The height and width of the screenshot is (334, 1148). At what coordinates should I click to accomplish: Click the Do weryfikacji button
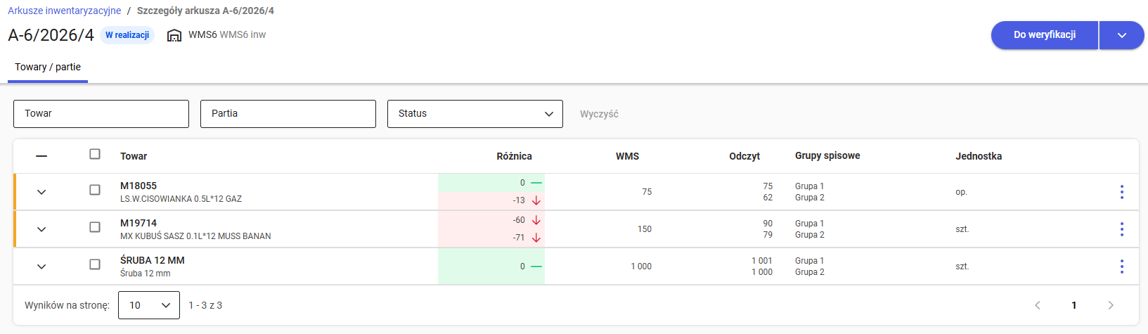pos(1044,35)
